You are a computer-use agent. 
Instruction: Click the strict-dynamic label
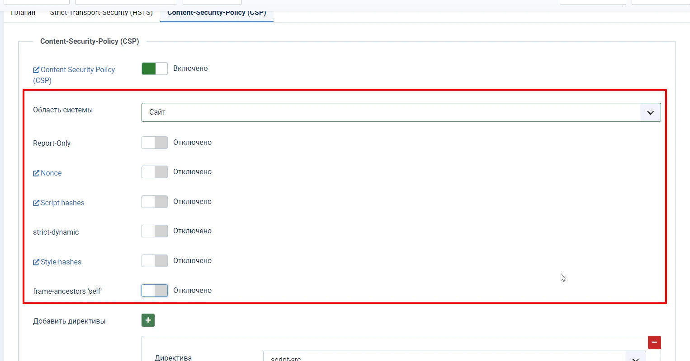pos(56,232)
